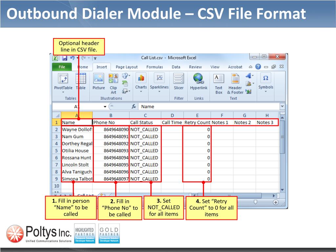The height and width of the screenshot is (252, 336).
Task: Select column B header
Action: pyautogui.click(x=111, y=115)
